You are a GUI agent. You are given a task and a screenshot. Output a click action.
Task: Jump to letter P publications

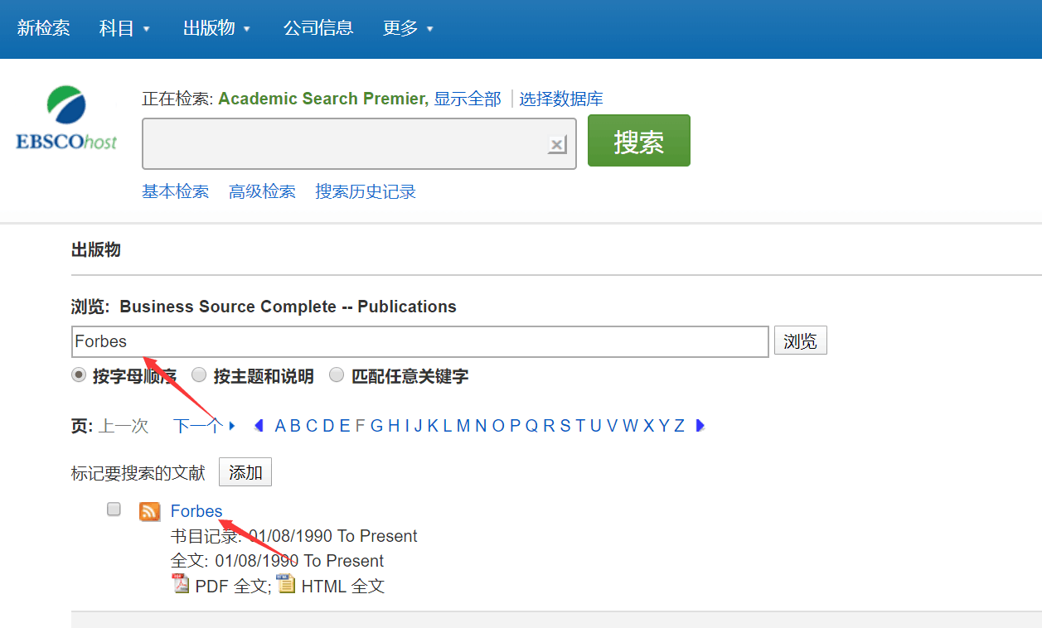515,426
